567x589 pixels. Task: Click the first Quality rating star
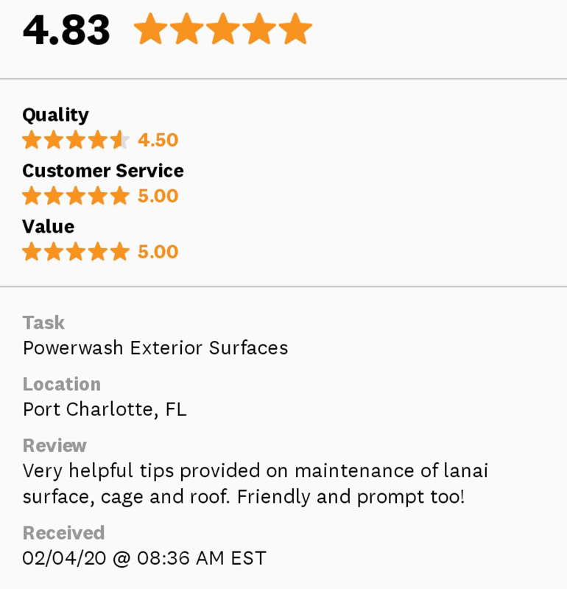click(32, 140)
